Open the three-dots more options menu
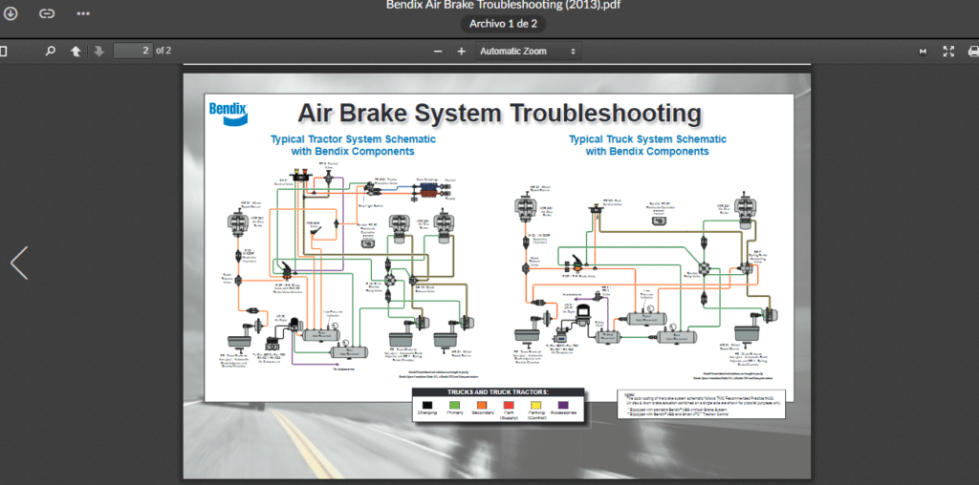The height and width of the screenshot is (485, 979). (83, 13)
